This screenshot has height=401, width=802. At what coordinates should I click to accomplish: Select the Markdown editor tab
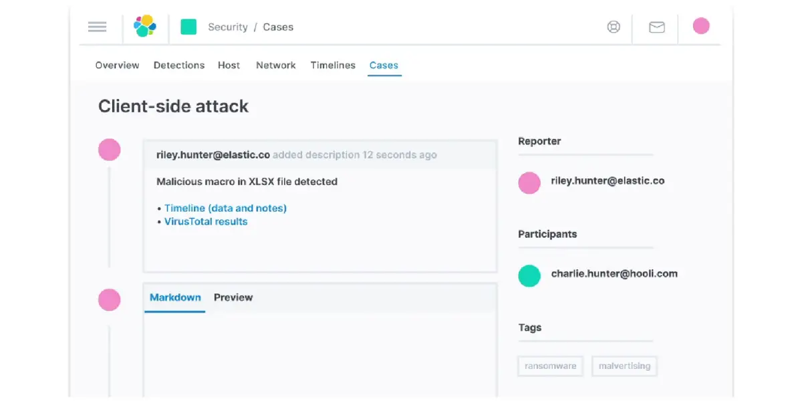(x=175, y=297)
